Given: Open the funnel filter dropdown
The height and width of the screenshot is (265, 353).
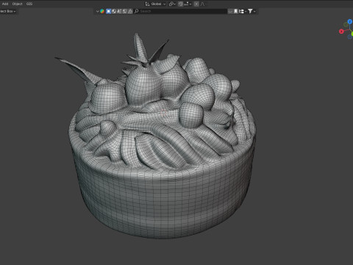Looking at the screenshot, I should pyautogui.click(x=252, y=11).
